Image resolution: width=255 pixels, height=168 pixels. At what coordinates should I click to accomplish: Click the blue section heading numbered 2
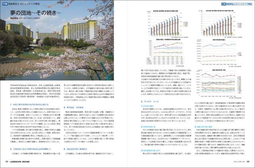click(31, 149)
